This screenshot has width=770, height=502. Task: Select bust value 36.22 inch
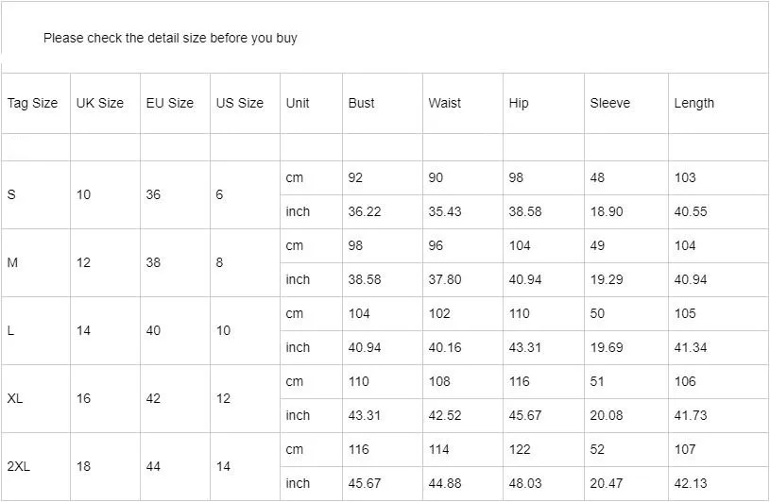click(x=365, y=211)
